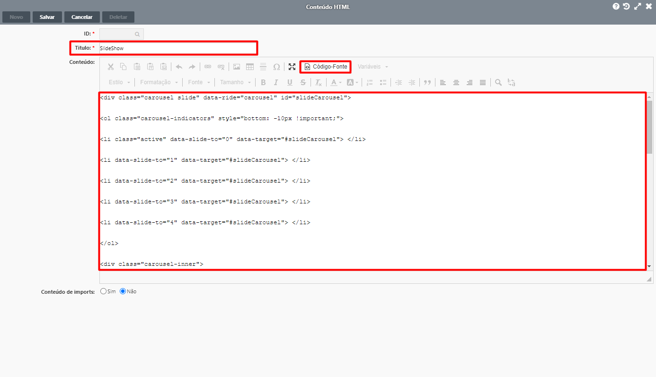Expand the window with diagonal arrows icon
Viewport: 656px width, 377px height.
638,7
